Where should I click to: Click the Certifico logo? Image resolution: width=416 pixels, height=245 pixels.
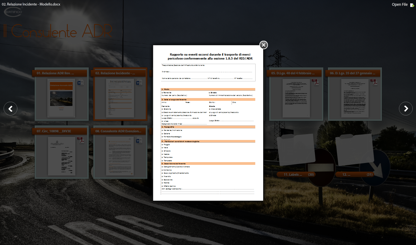[x=13, y=12]
